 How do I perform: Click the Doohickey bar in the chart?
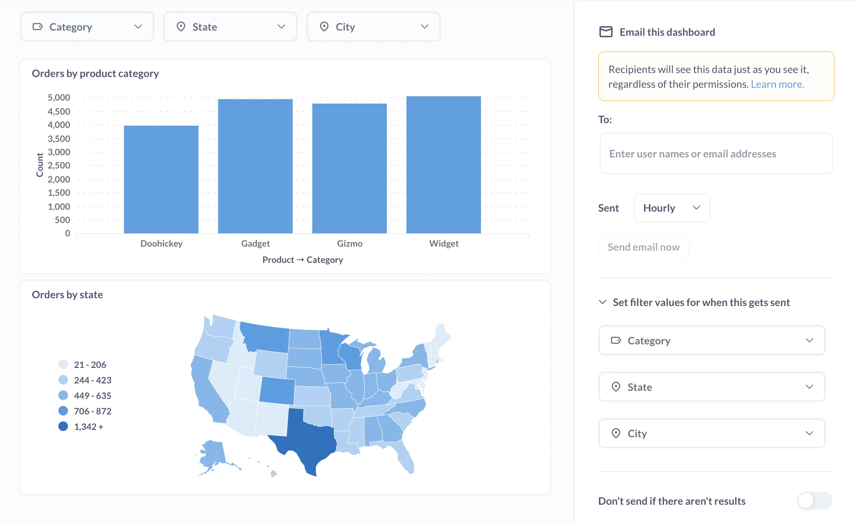pos(161,180)
